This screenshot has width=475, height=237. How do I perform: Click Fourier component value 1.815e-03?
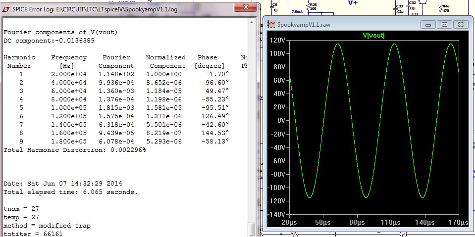click(116, 108)
